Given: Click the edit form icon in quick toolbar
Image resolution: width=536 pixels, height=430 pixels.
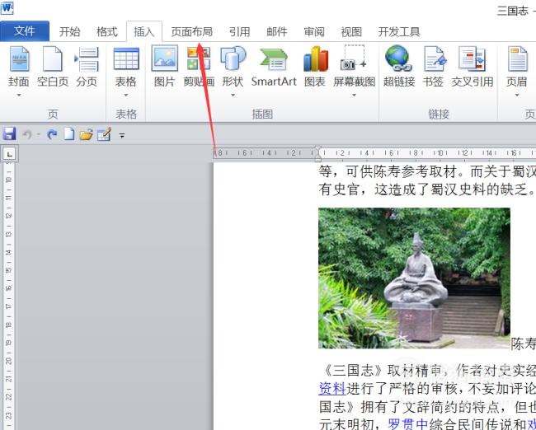Looking at the screenshot, I should 104,134.
